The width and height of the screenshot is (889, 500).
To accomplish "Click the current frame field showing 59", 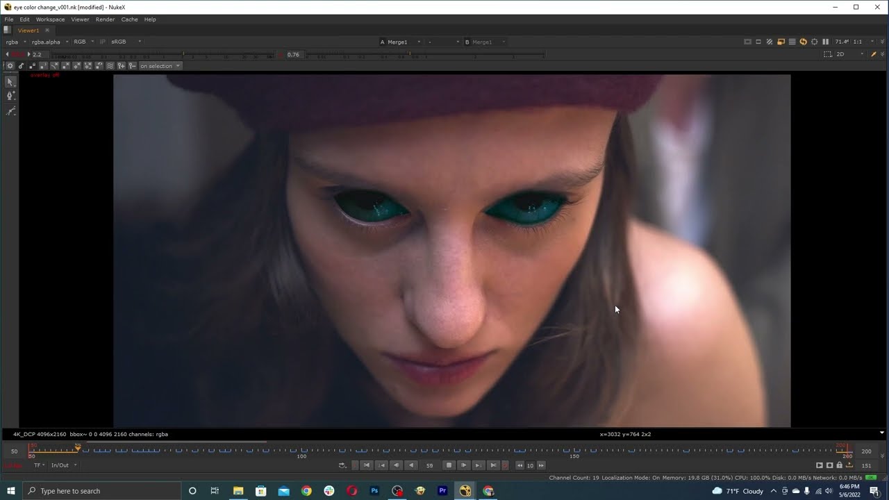I will [429, 465].
